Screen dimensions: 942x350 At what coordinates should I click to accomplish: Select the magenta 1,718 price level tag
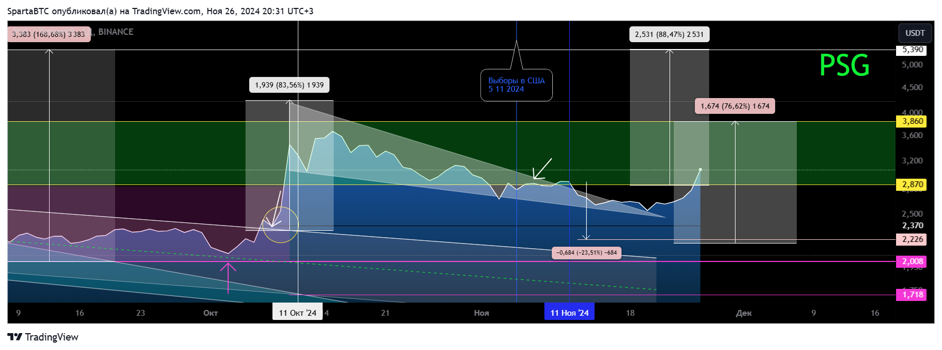pos(912,295)
